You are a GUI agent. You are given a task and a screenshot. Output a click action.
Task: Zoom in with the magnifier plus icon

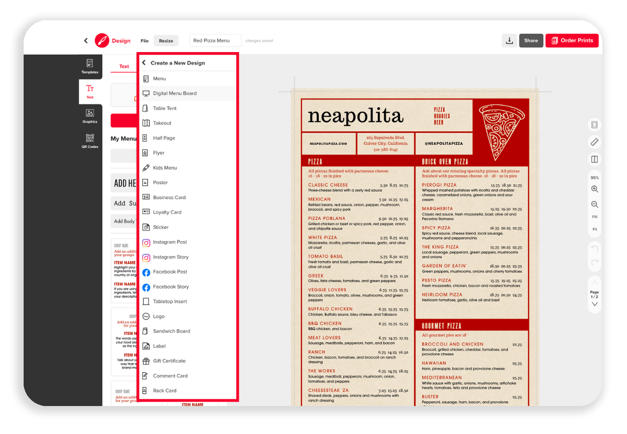pyautogui.click(x=595, y=190)
